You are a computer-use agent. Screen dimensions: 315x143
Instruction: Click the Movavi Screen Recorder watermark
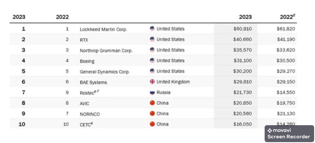(x=289, y=134)
